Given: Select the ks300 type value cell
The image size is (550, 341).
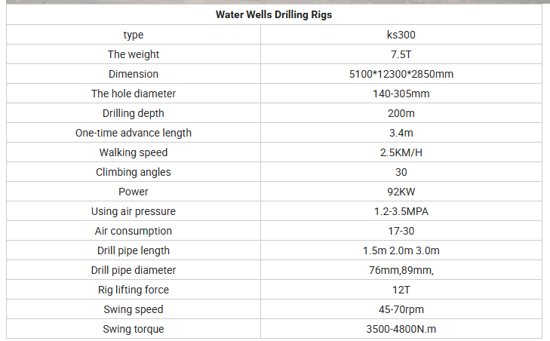Looking at the screenshot, I should tap(401, 35).
